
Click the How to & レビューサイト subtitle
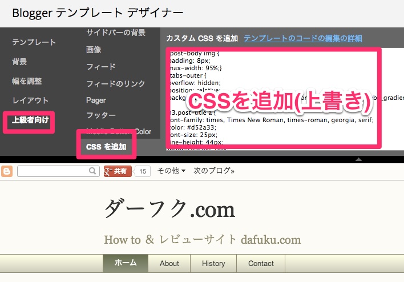[202, 239]
